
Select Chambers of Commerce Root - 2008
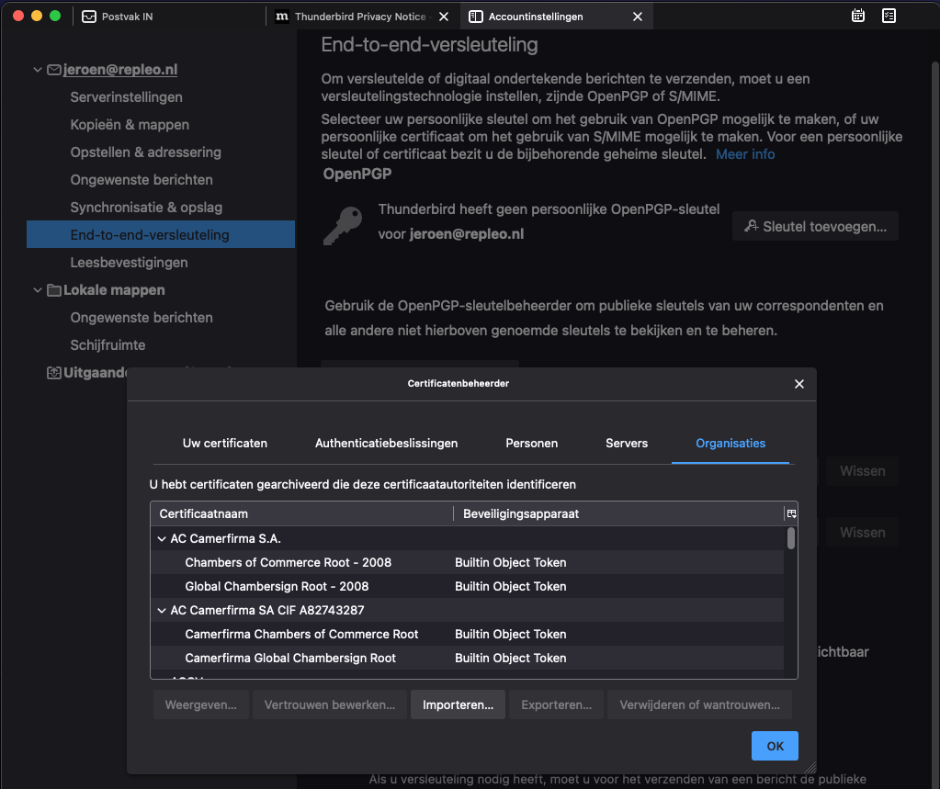pos(467,562)
